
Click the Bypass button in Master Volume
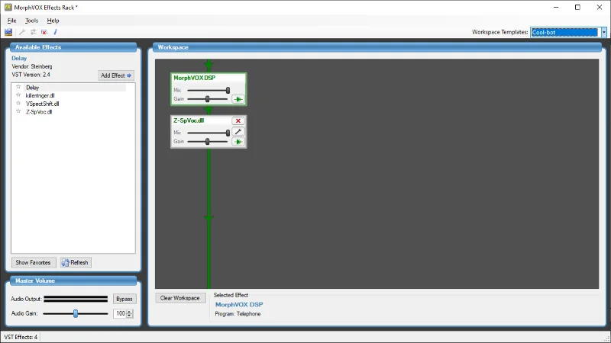[124, 299]
